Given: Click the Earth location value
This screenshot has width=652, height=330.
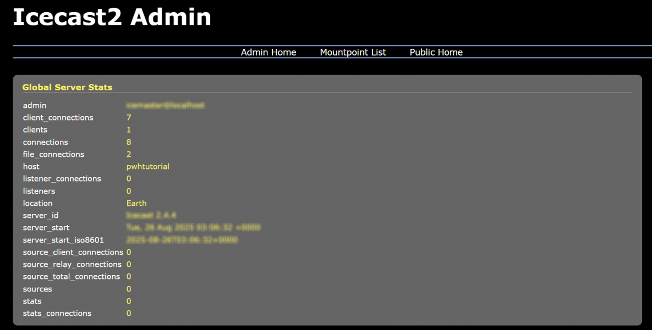Looking at the screenshot, I should [136, 203].
